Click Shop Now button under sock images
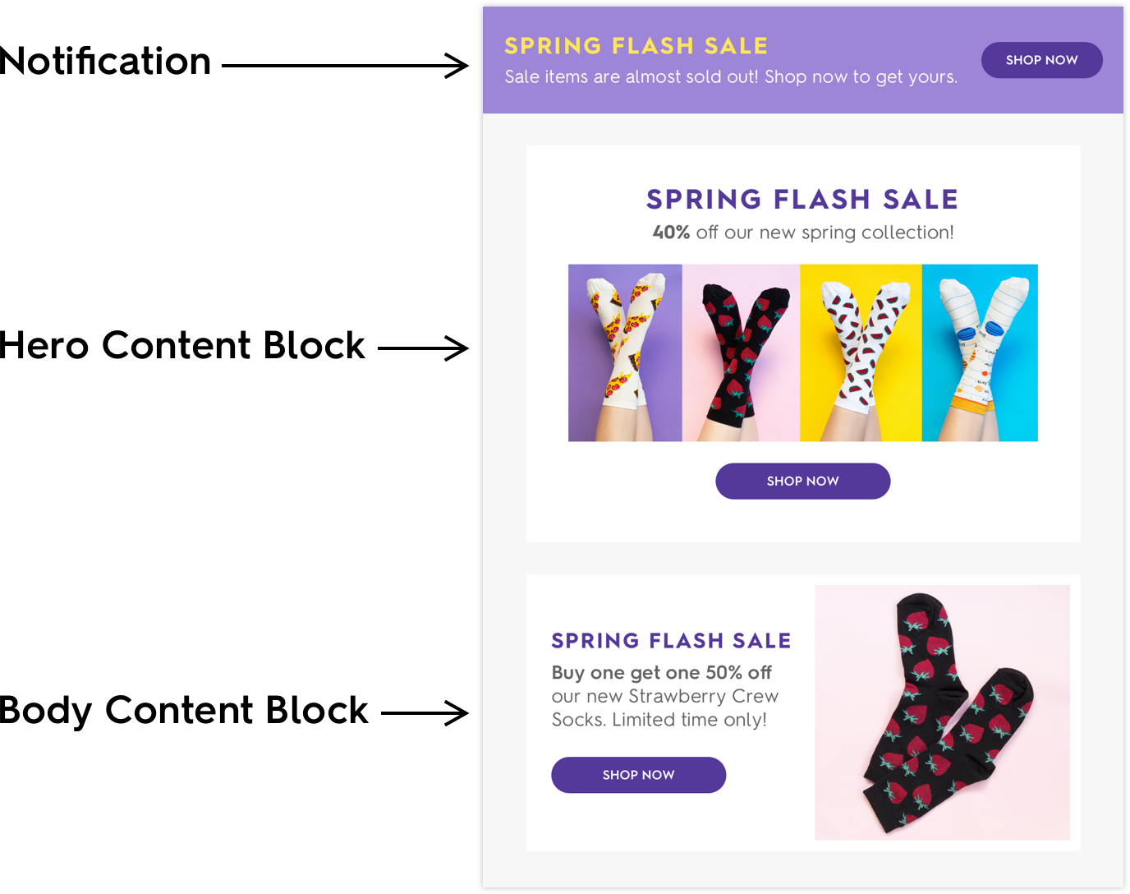Image resolution: width=1130 pixels, height=894 pixels. click(x=802, y=481)
